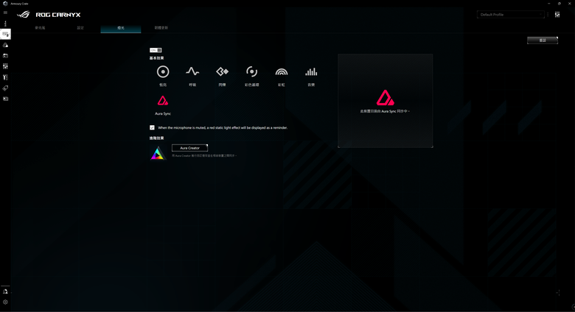This screenshot has width=575, height=312.
Task: Open the user account icon at sidebar bottom
Action: tap(5, 291)
